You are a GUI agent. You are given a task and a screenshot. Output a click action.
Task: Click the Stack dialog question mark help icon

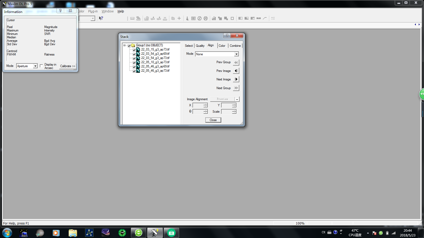pyautogui.click(x=227, y=35)
